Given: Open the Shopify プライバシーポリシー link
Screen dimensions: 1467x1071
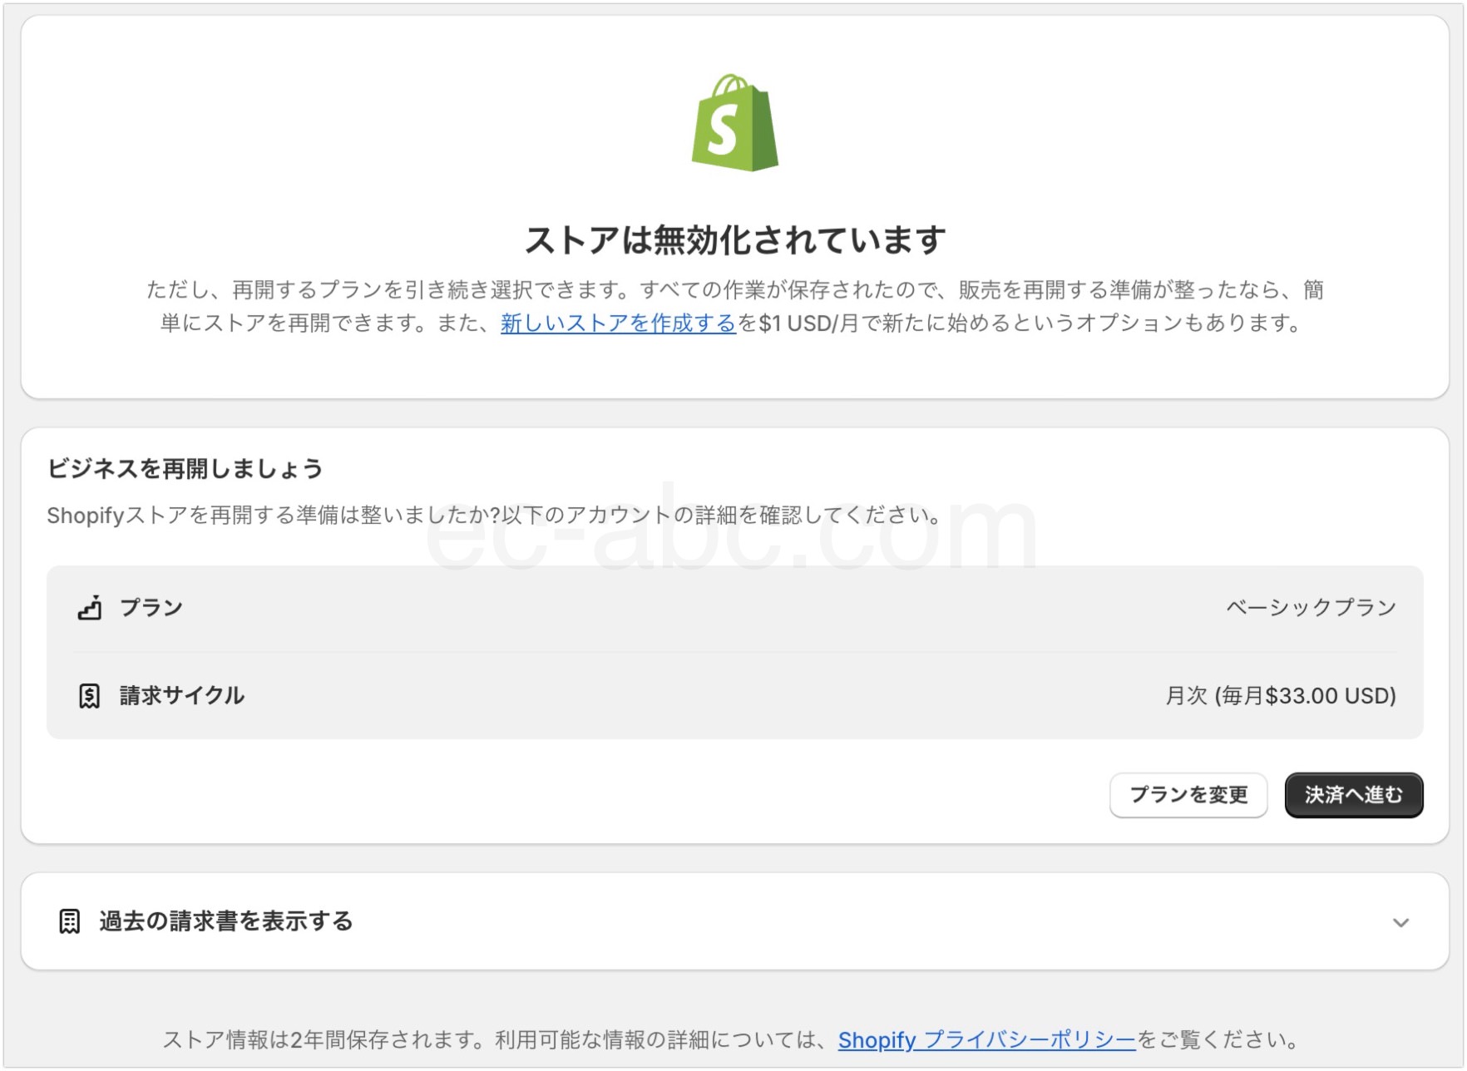Looking at the screenshot, I should tap(986, 1040).
